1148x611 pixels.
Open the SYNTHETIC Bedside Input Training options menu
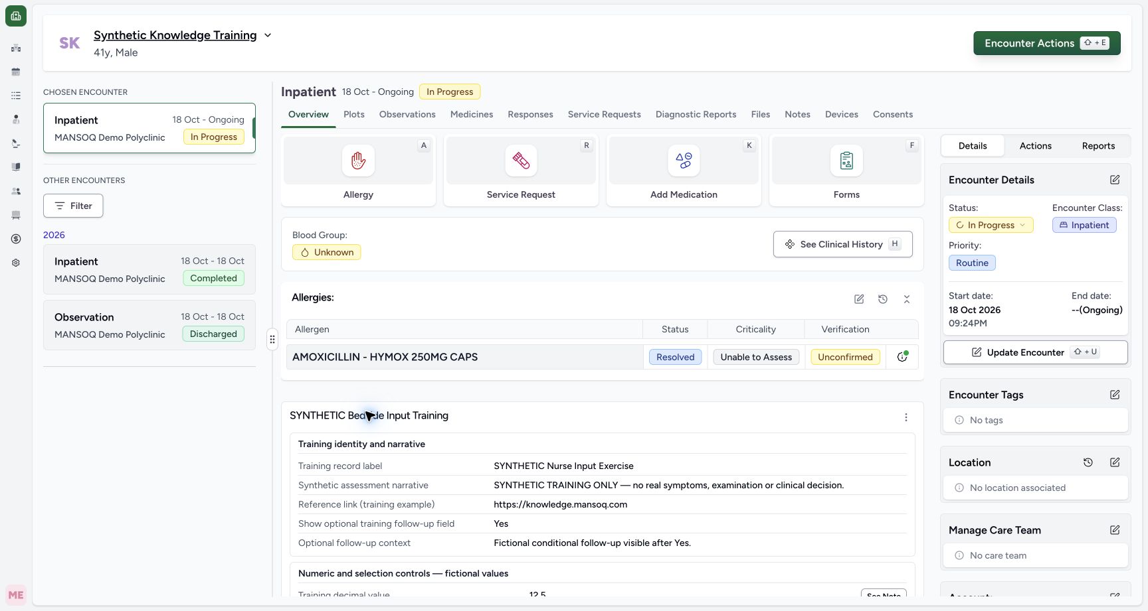pos(906,417)
